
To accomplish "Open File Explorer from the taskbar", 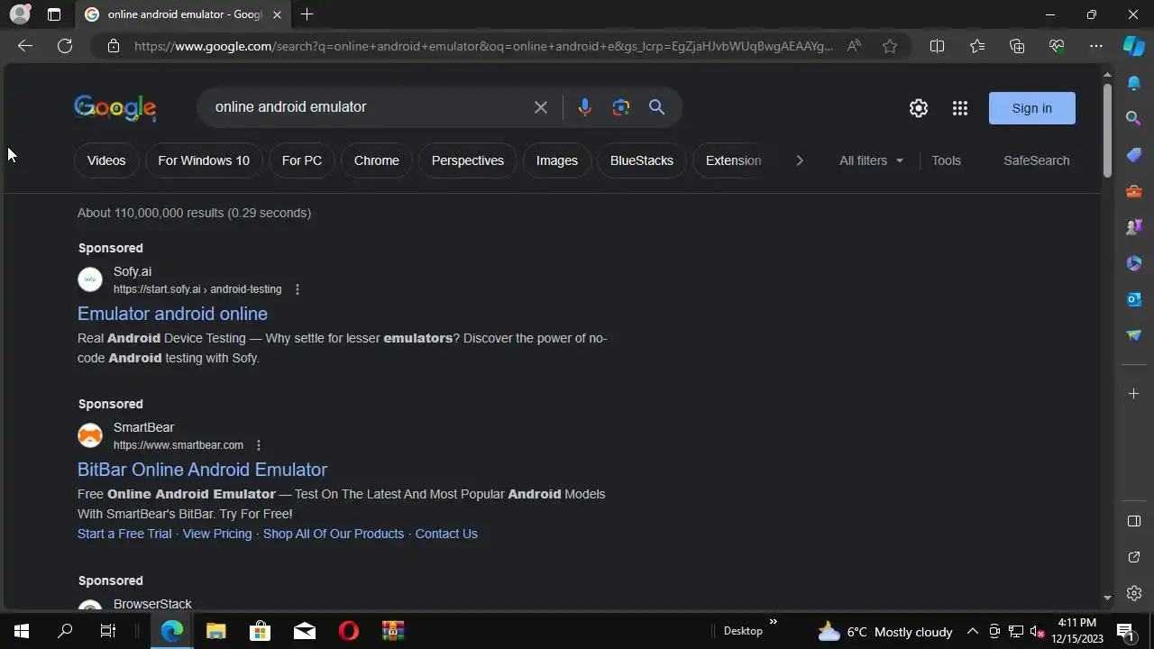I will pos(215,631).
